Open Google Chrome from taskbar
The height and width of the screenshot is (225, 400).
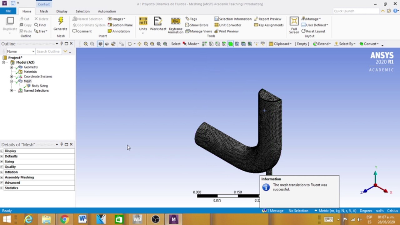point(65,219)
